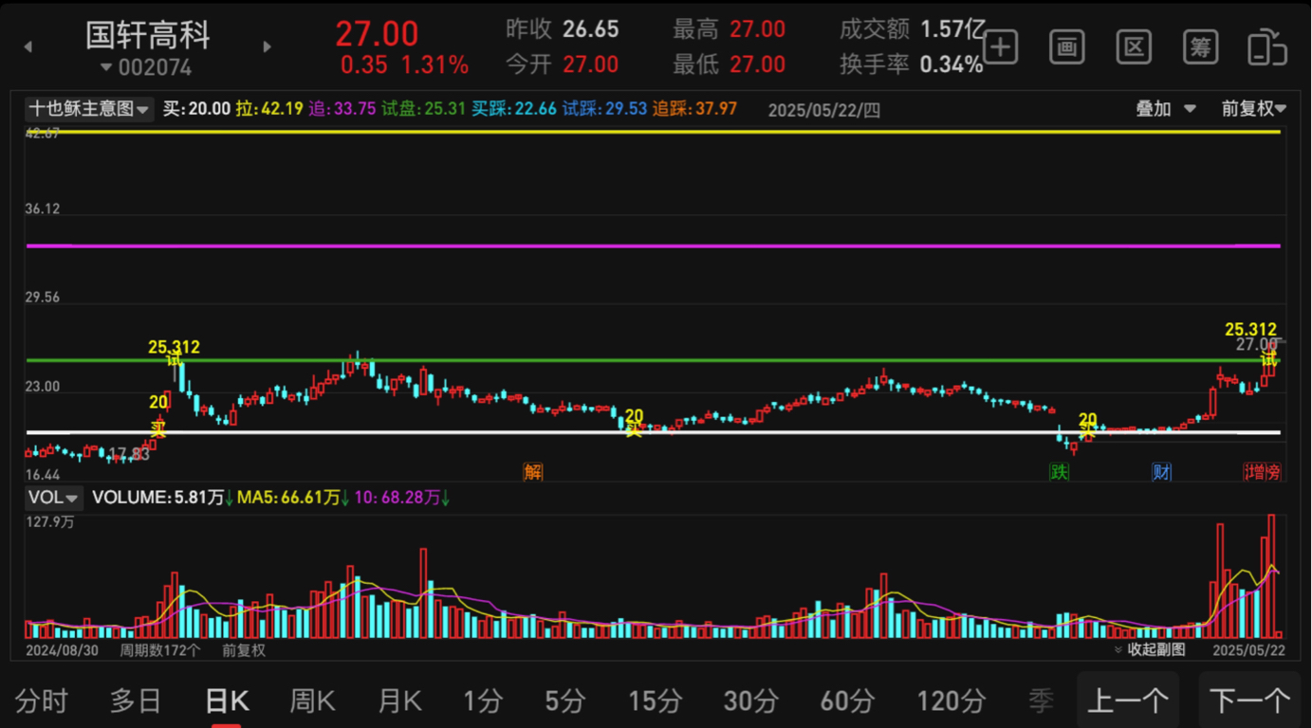The height and width of the screenshot is (728, 1312).
Task: Toggle the screen rotate layout icon
Action: (x=1266, y=46)
